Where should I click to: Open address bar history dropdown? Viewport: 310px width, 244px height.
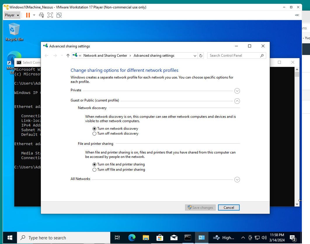[195, 56]
